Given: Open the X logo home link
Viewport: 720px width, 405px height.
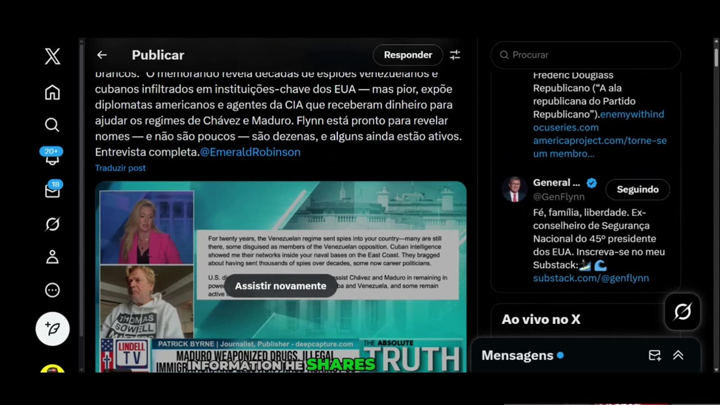Looking at the screenshot, I should click(x=52, y=56).
